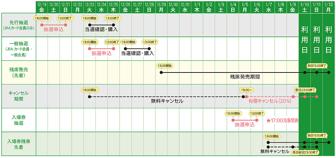336x158 pixels.
Task: Click the 入場券残券先着 row label
Action: click(19, 144)
